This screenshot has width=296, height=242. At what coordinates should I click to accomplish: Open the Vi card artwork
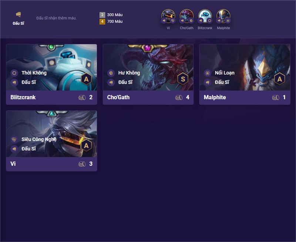click(x=51, y=134)
